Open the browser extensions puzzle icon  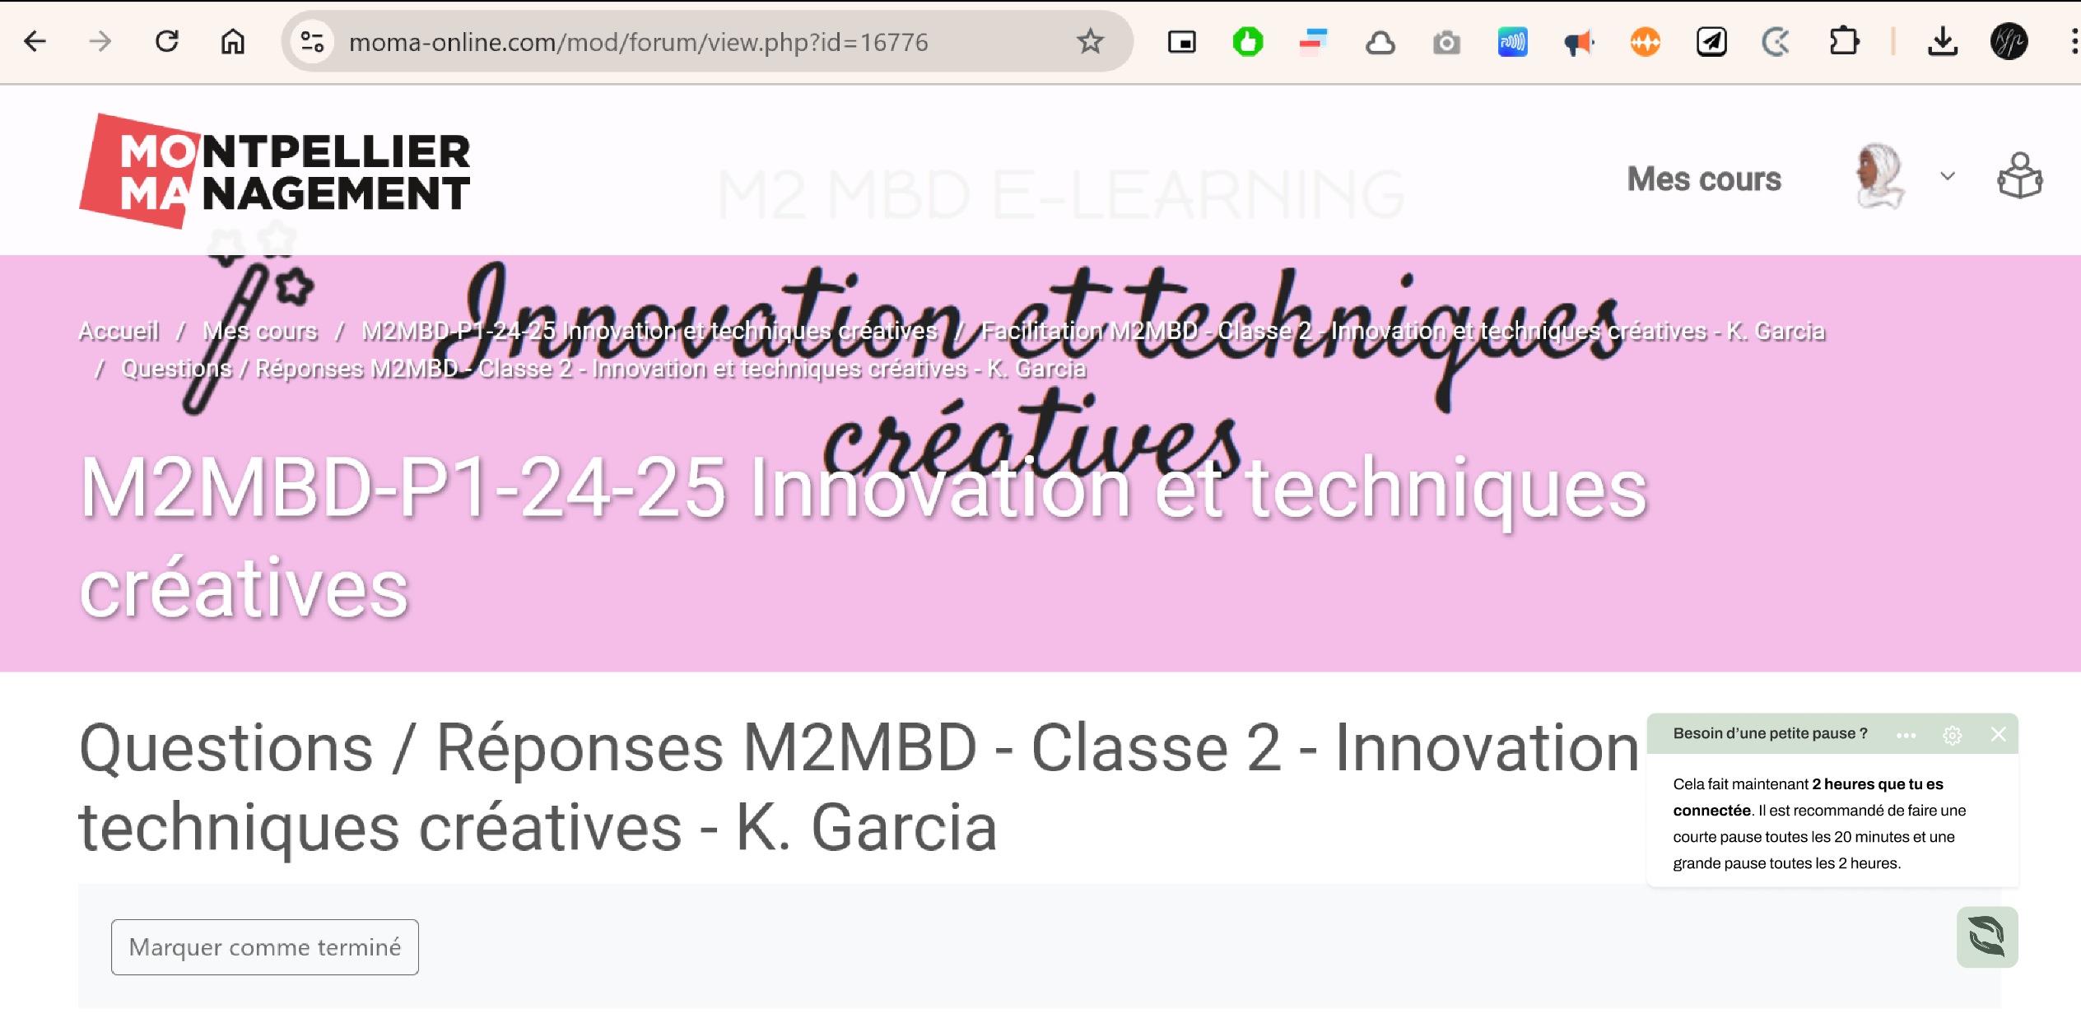coord(1843,41)
